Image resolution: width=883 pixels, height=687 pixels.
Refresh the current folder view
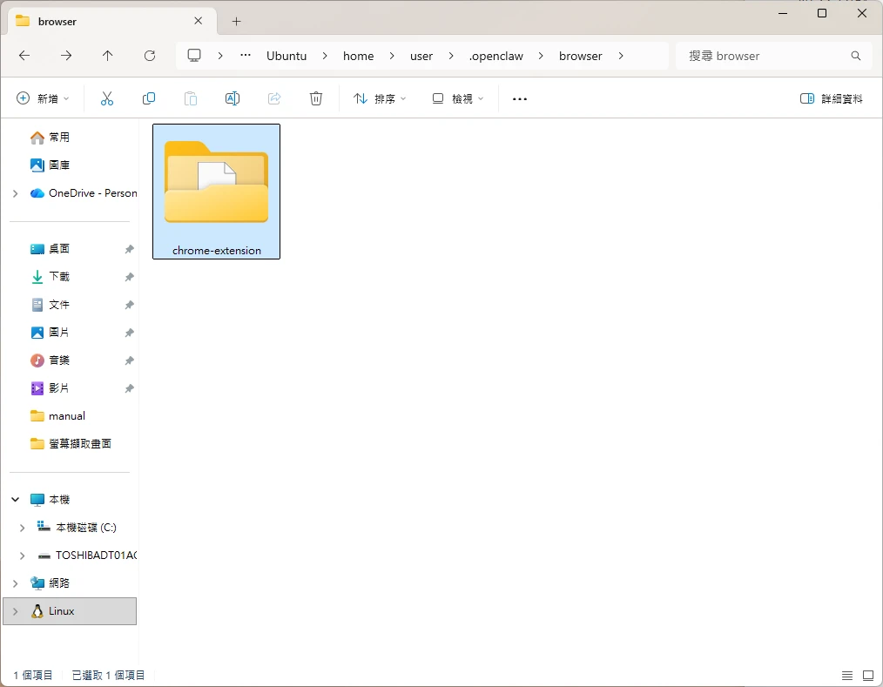150,56
